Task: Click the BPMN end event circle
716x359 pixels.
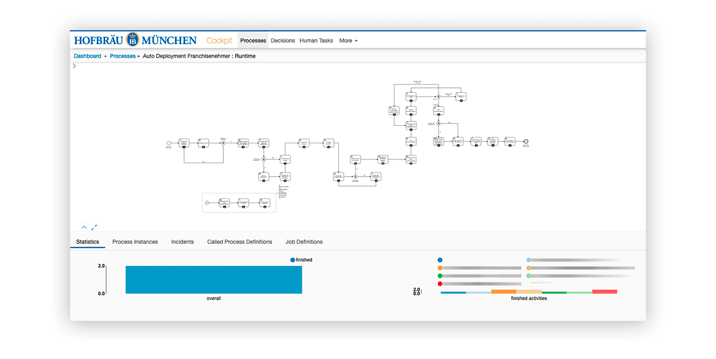Action: [526, 142]
